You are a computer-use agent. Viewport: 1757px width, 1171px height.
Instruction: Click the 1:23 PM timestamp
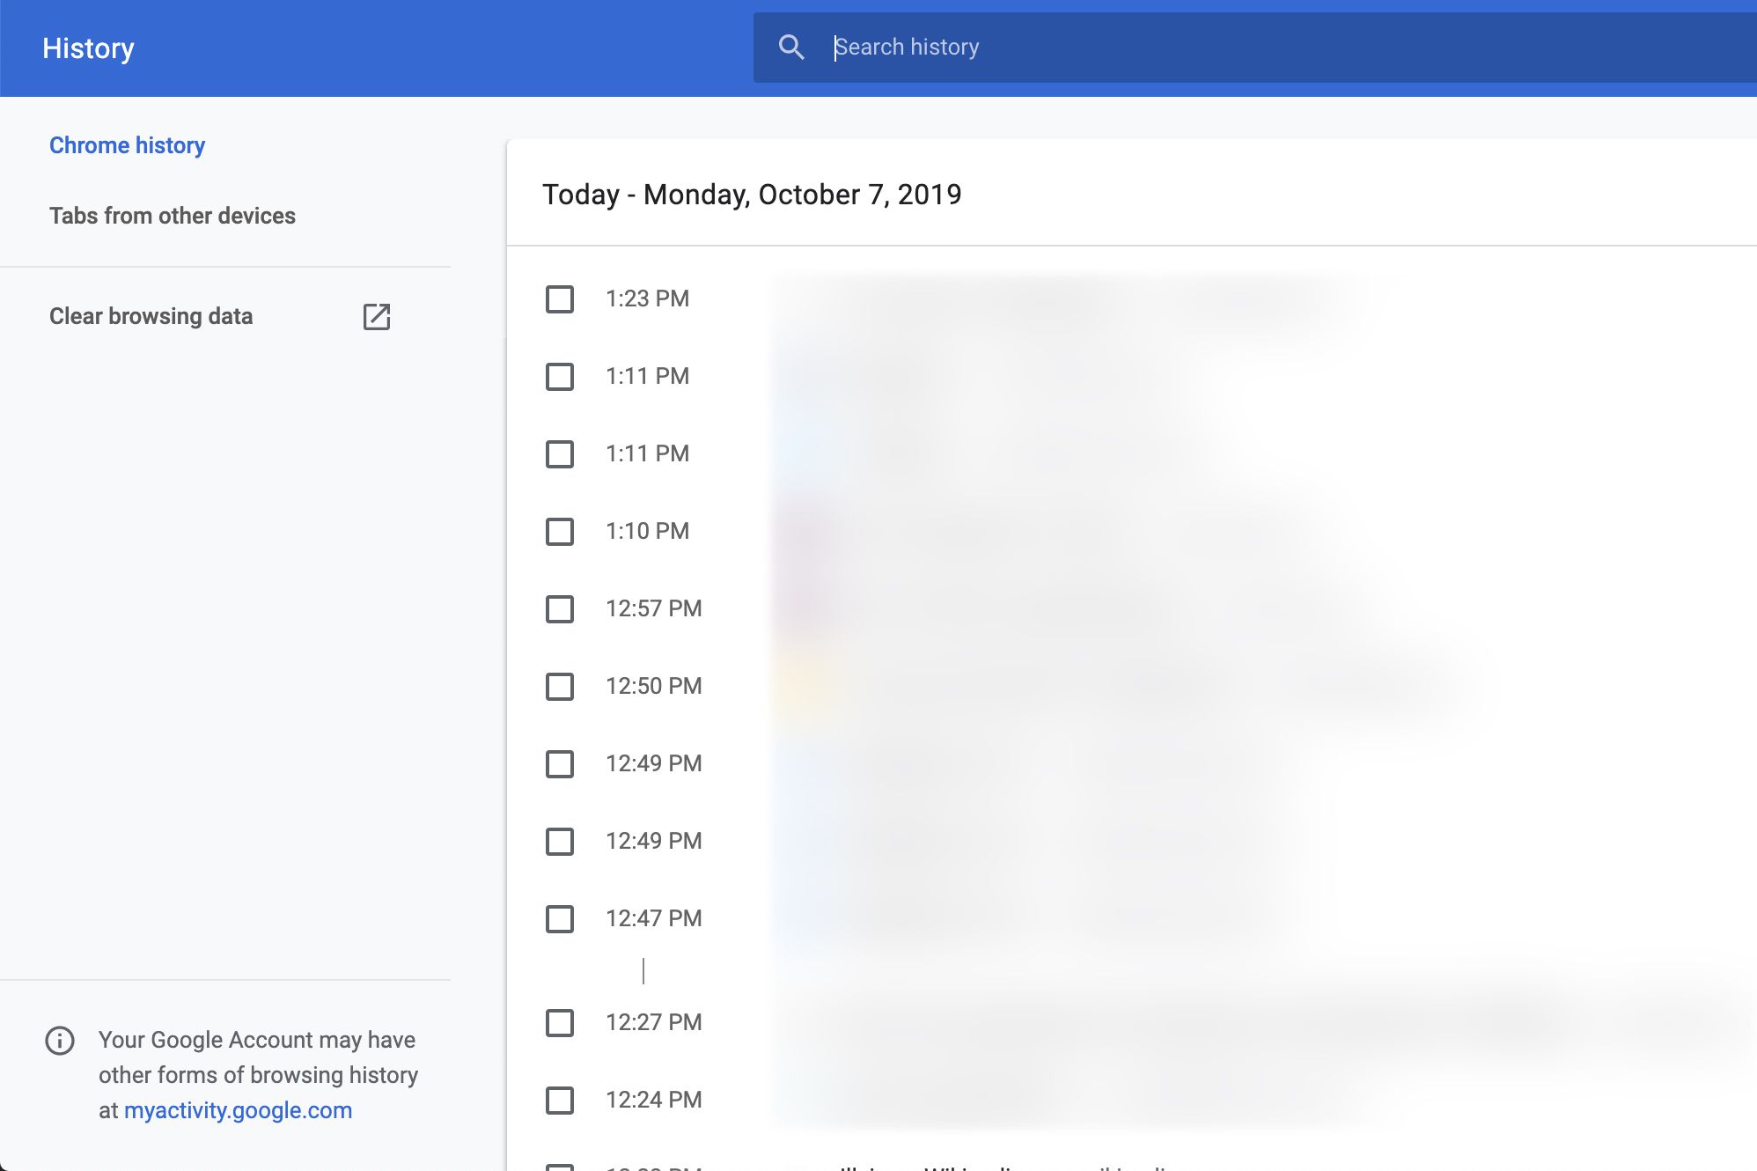647,299
